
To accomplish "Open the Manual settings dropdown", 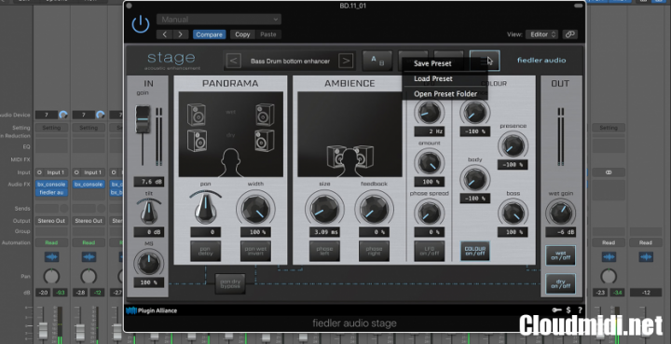I will (x=219, y=20).
